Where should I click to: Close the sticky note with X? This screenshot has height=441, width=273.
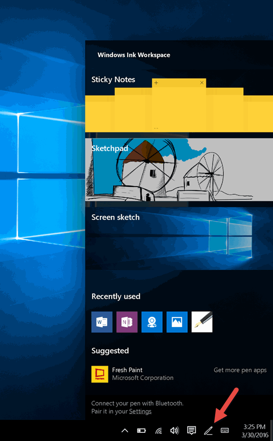[x=202, y=83]
